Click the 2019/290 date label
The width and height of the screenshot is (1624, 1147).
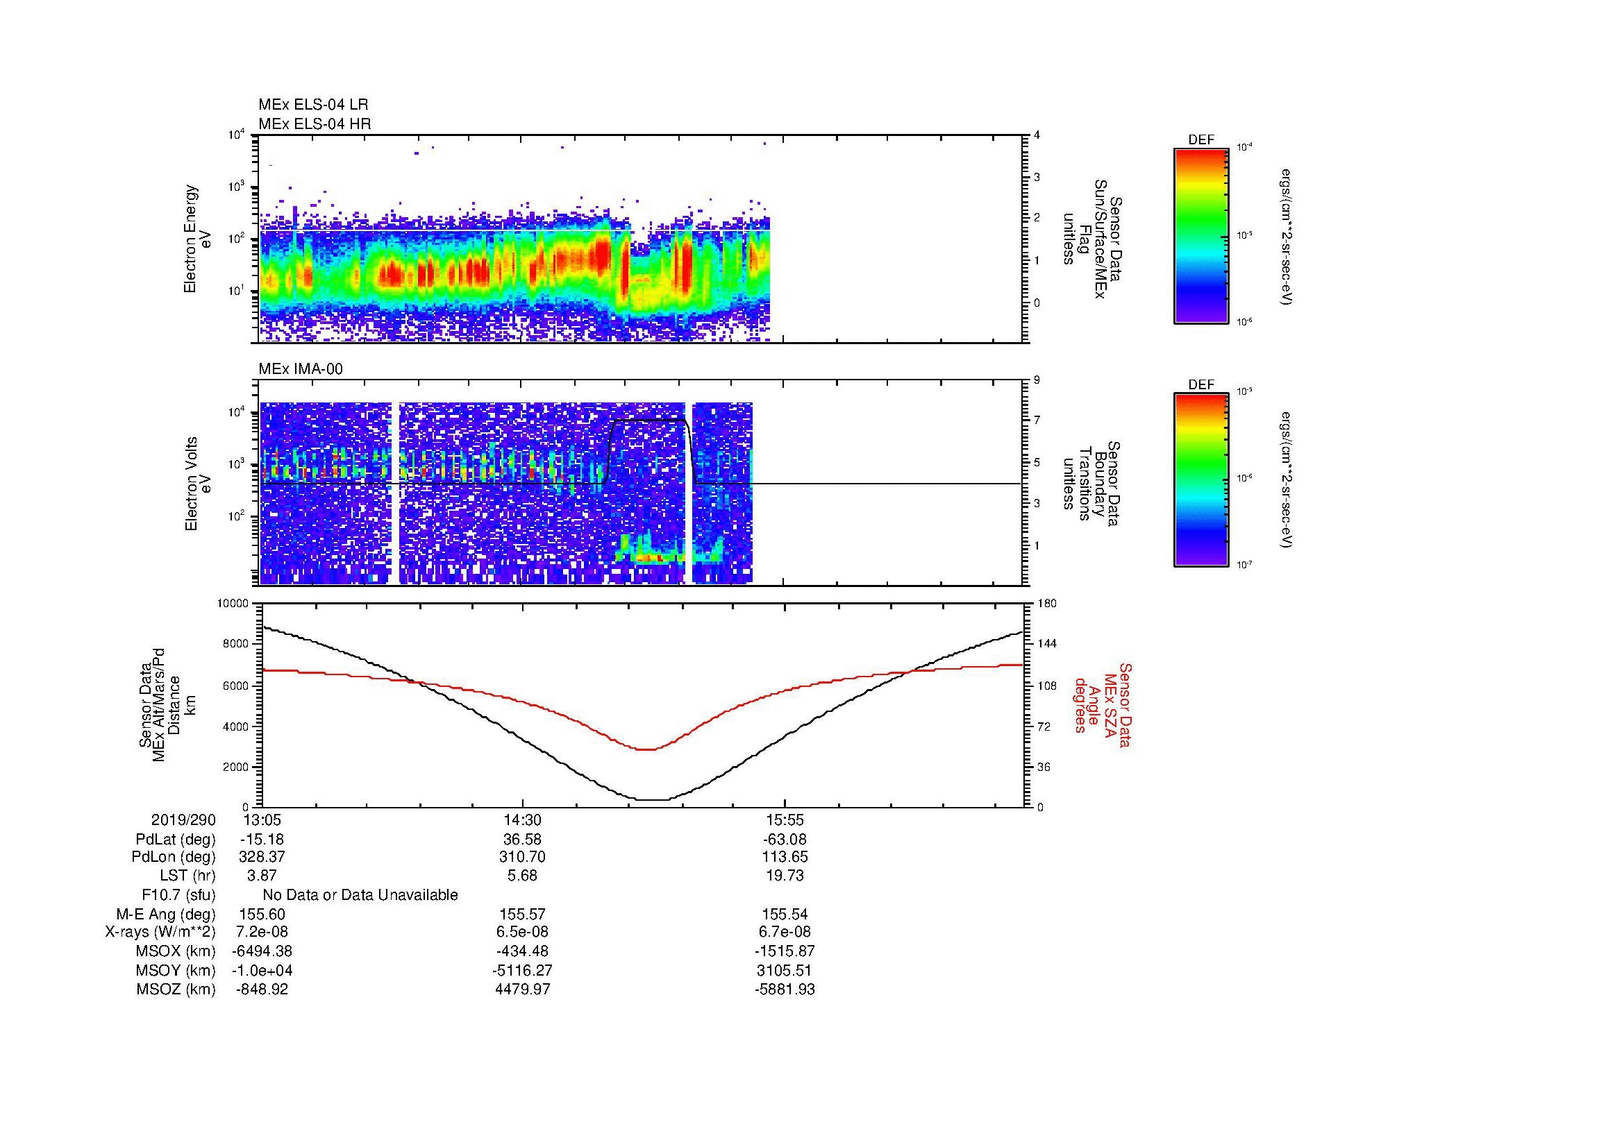tap(183, 819)
